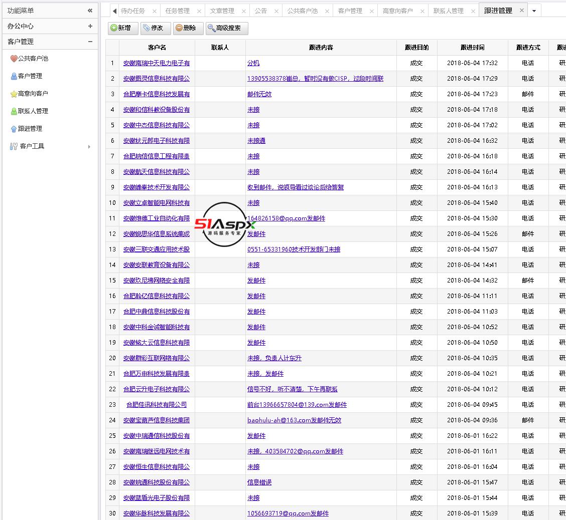The image size is (566, 520).
Task: Open 联系人管理 green person icon
Action: pyautogui.click(x=14, y=111)
